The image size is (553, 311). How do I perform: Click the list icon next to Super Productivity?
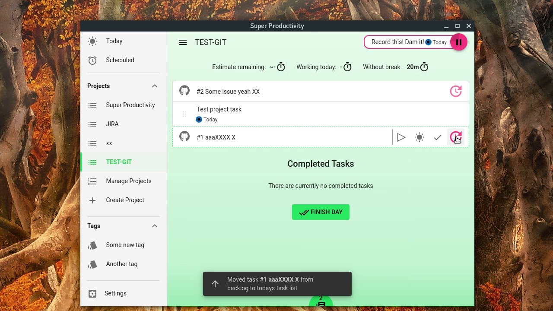point(92,105)
